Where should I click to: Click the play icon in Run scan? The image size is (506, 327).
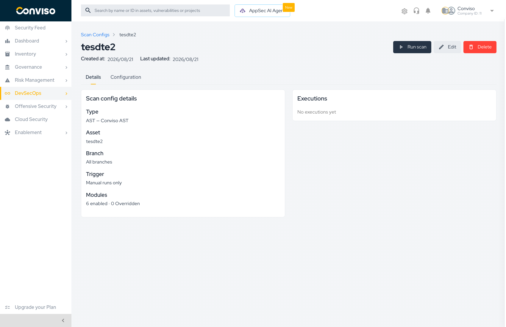coord(401,47)
